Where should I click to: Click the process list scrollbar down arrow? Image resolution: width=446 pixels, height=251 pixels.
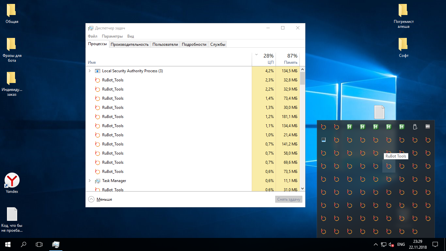(302, 189)
